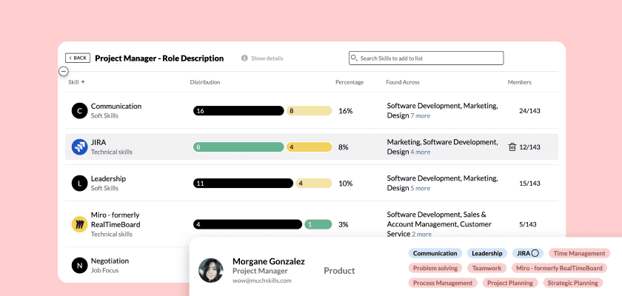Click the pink Miro - formerly RealTimeBoard tag

(x=559, y=268)
